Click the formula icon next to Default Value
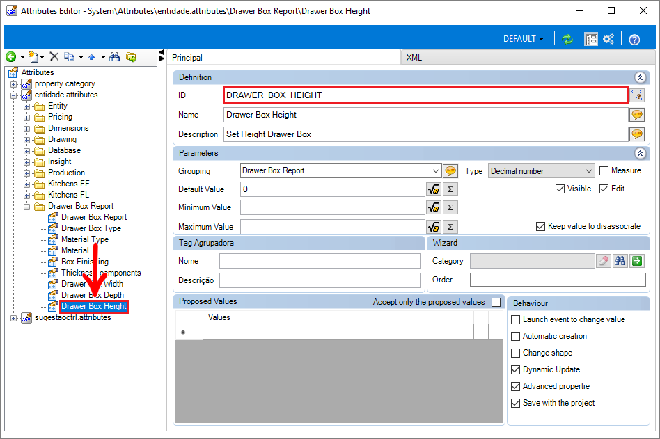The width and height of the screenshot is (660, 439). point(434,190)
